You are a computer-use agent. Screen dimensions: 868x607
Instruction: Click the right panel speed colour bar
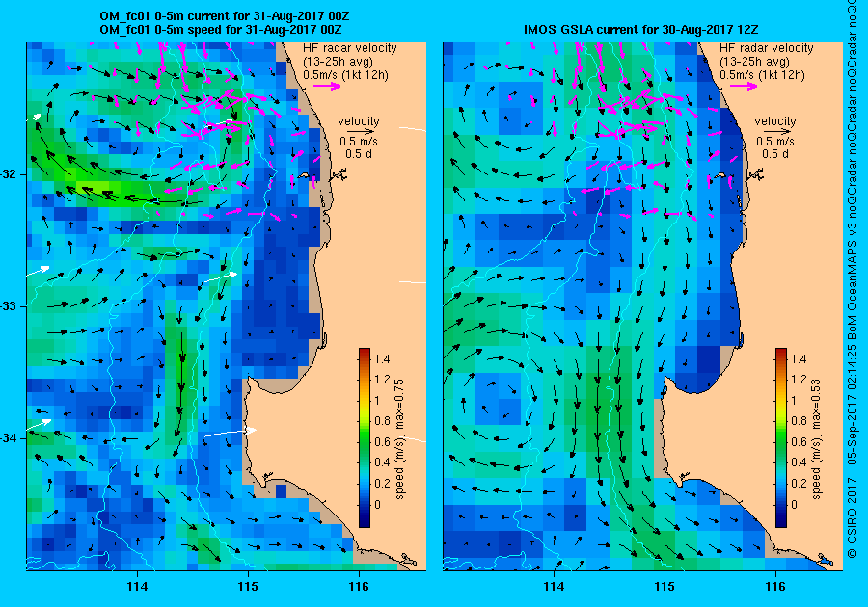pos(780,437)
